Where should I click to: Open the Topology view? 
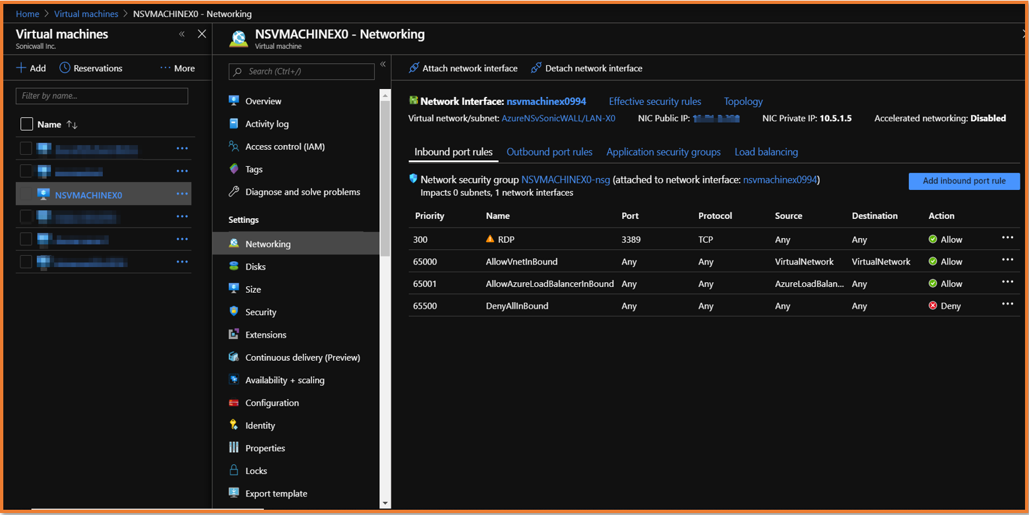click(x=743, y=102)
